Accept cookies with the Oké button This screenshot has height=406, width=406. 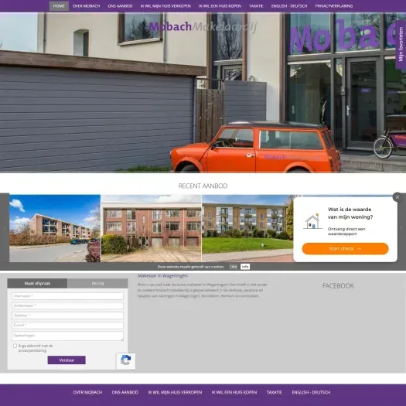(x=233, y=267)
